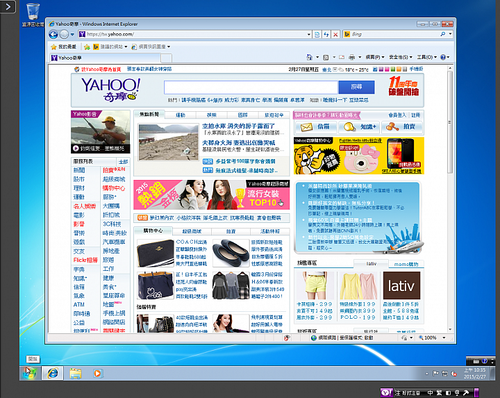Select the green theme color swatch
The image size is (500, 398).
tap(393, 69)
